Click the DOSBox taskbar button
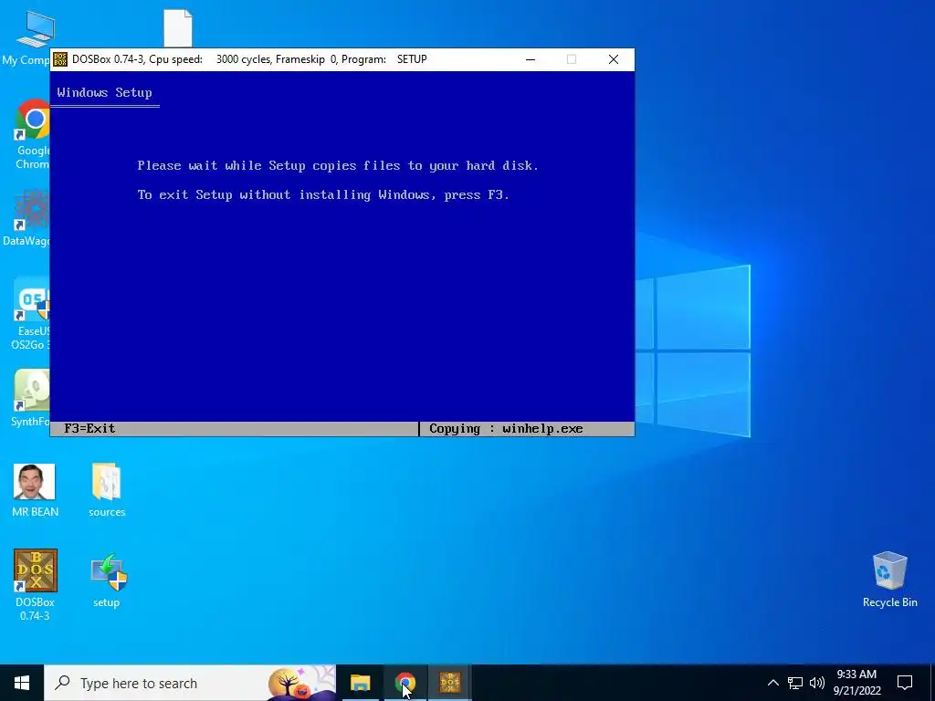The image size is (935, 701). pyautogui.click(x=449, y=683)
